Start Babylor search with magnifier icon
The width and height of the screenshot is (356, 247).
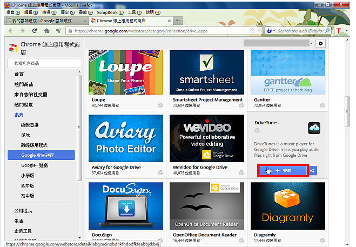327,30
